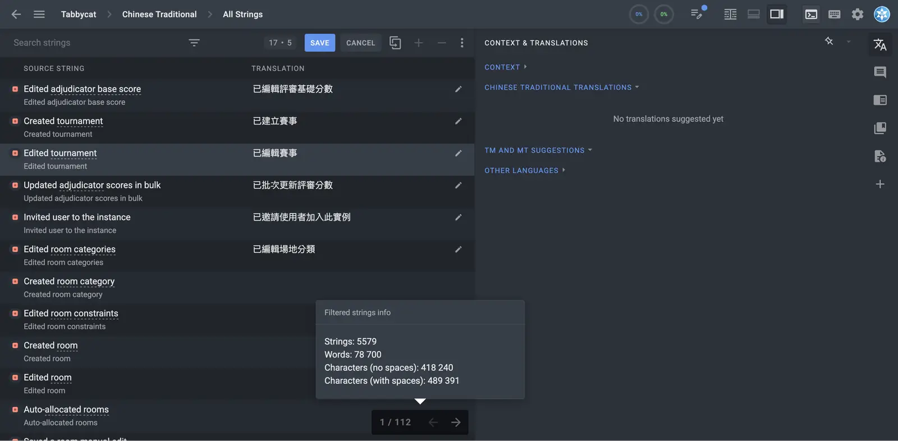The height and width of the screenshot is (441, 898).
Task: Select 'Auto-allocated rooms' string row
Action: [x=237, y=416]
